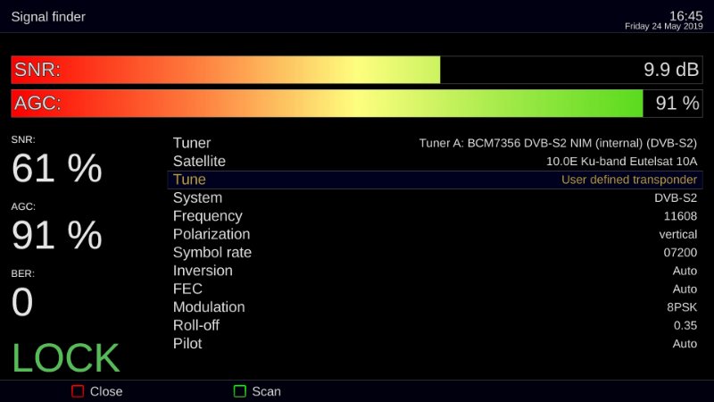This screenshot has height=402, width=714.
Task: Select the Tuner row
Action: coord(435,143)
